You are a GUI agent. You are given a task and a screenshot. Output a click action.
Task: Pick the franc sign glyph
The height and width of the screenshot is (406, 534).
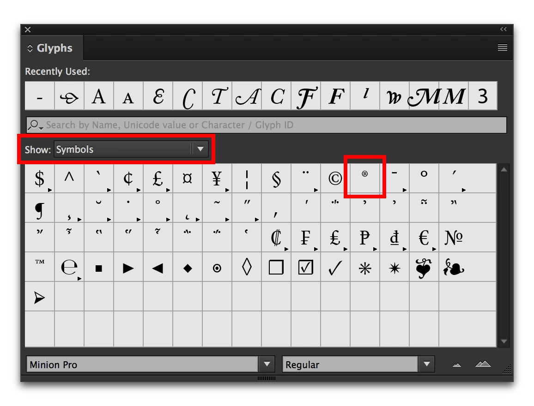306,237
